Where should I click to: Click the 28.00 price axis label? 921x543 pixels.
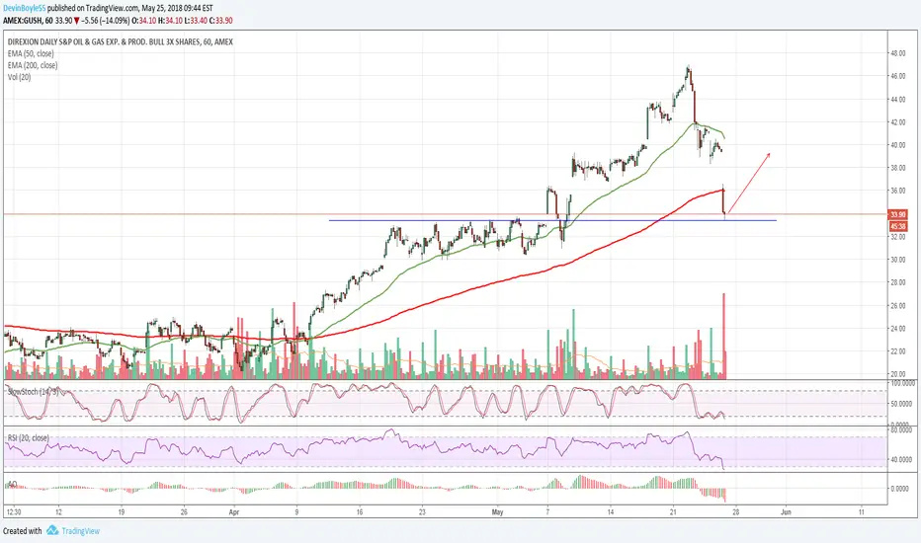point(897,282)
